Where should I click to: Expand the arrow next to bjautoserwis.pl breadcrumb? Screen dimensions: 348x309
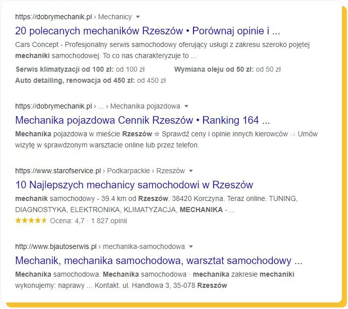(x=191, y=247)
